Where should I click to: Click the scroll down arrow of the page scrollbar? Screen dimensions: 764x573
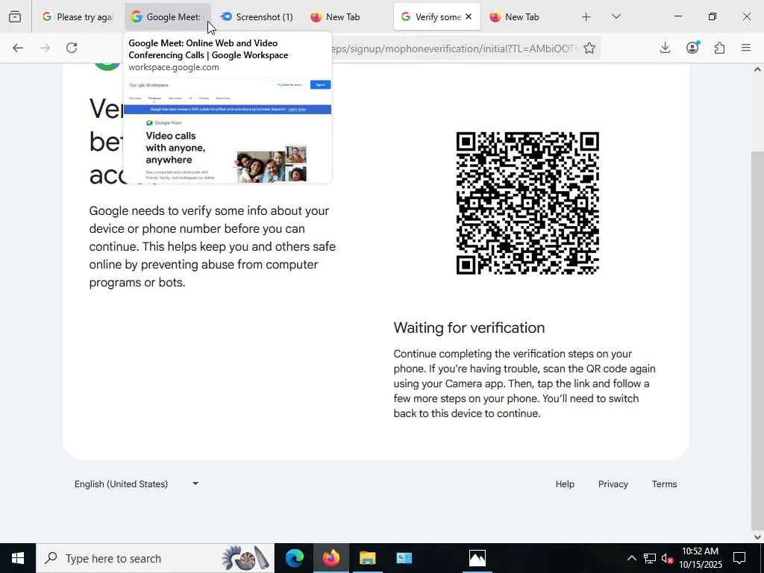[x=757, y=537]
